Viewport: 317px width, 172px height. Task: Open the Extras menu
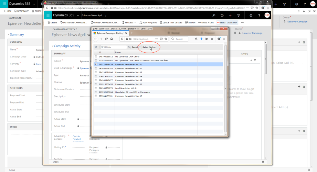[143, 29]
